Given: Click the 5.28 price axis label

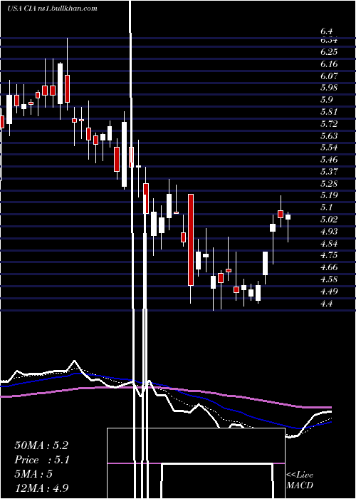Looking at the screenshot, I should click(329, 184).
